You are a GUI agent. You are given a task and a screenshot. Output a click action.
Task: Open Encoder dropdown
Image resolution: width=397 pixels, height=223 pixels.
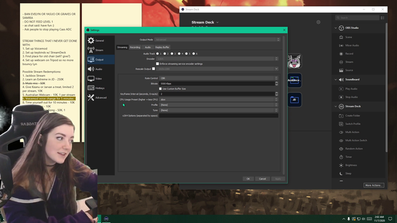217,59
